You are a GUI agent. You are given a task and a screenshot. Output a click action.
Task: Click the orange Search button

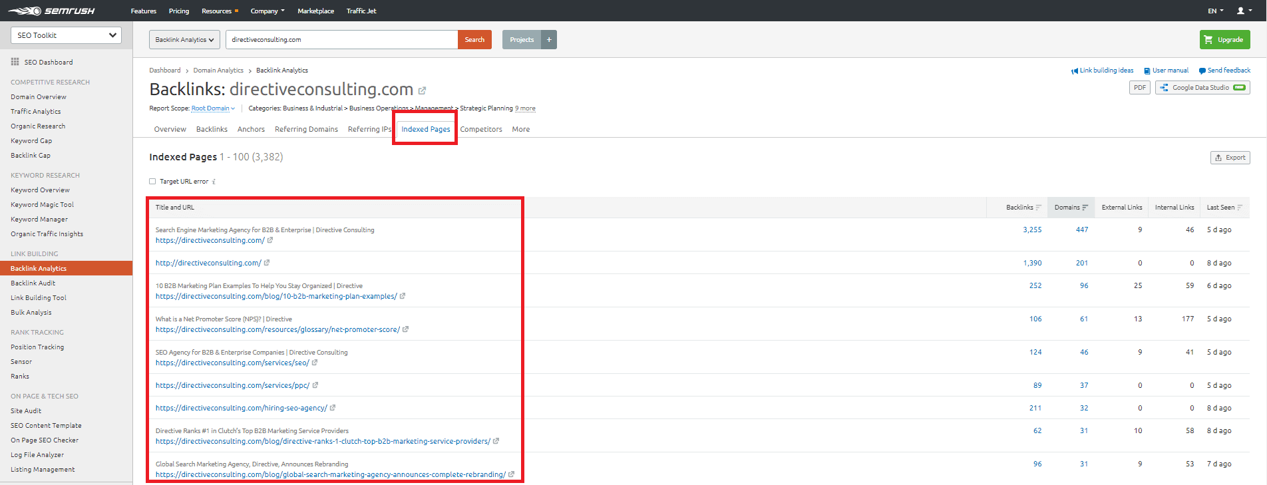coord(474,40)
